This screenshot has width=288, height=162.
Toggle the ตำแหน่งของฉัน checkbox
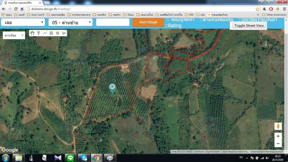[x=201, y=19]
